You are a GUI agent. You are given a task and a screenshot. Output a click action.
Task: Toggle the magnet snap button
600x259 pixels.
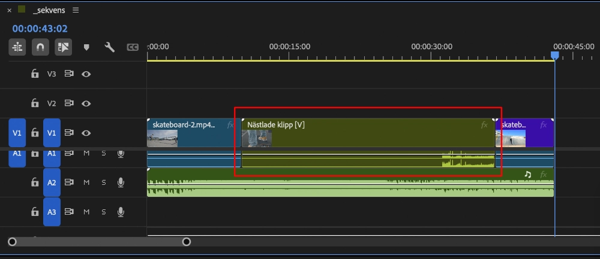click(x=40, y=47)
